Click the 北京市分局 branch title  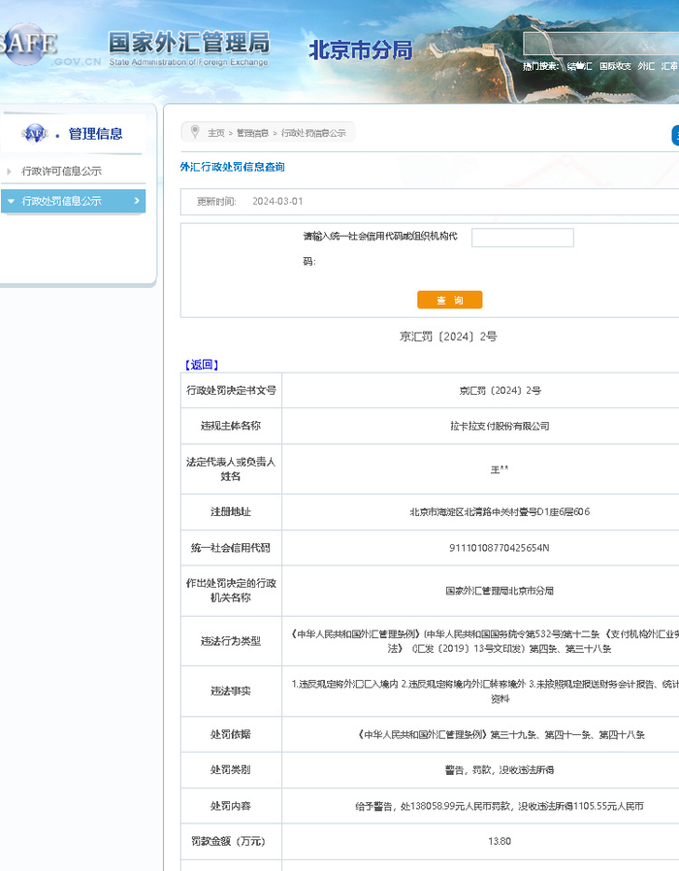click(x=360, y=49)
